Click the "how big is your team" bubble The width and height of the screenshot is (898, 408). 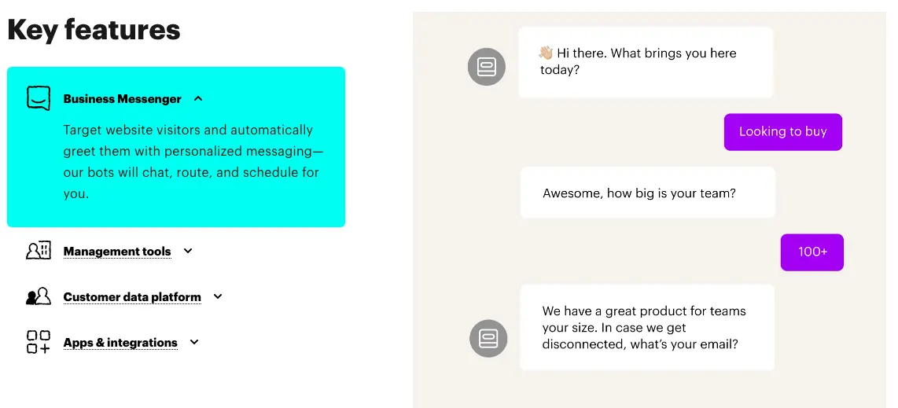click(x=648, y=193)
